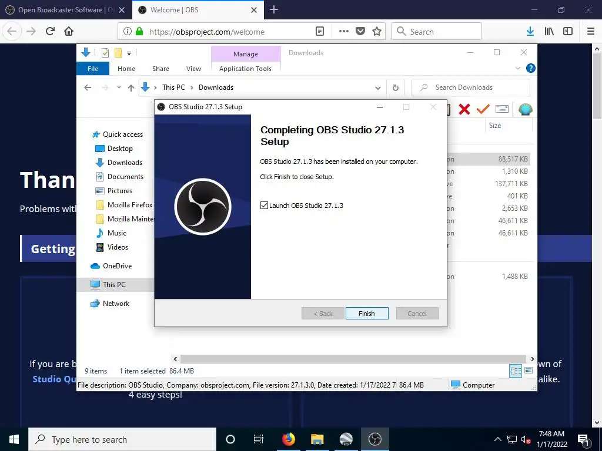Image resolution: width=602 pixels, height=451 pixels.
Task: Open Explorer help icon
Action: pyautogui.click(x=531, y=68)
